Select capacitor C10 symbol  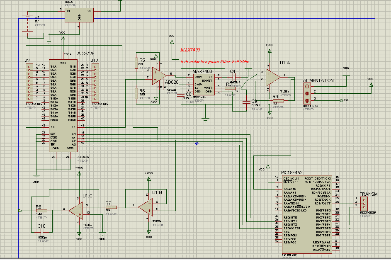[41, 232]
